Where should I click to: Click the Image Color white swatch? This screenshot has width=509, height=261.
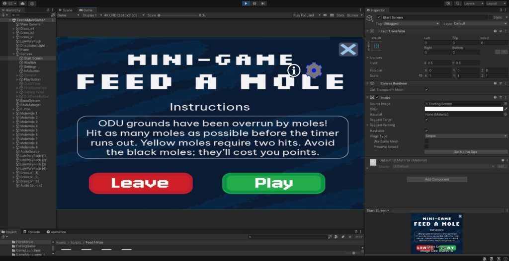(x=464, y=109)
